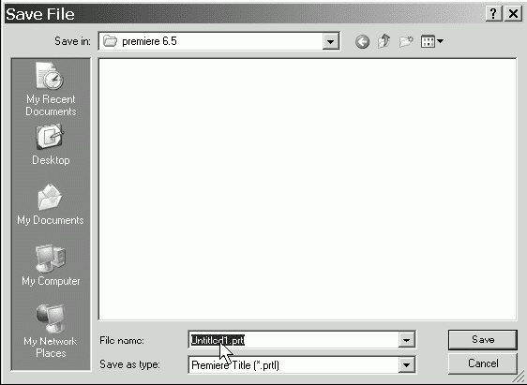Click the premiere 6.5 folder name box

[218, 41]
